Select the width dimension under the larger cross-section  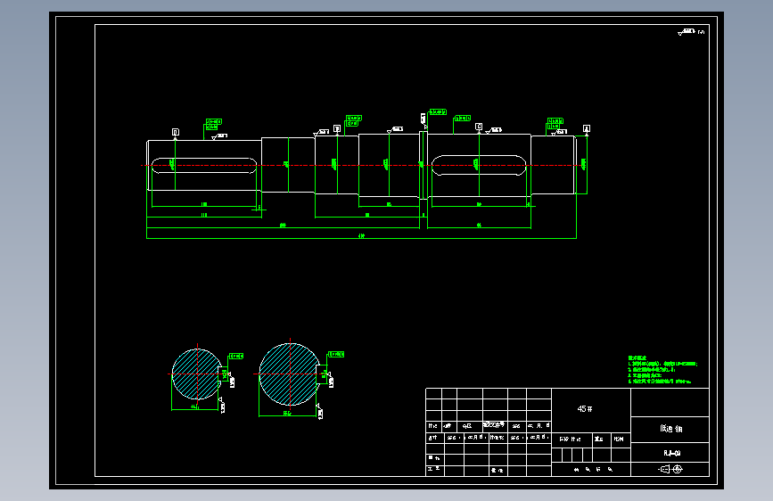click(x=287, y=415)
